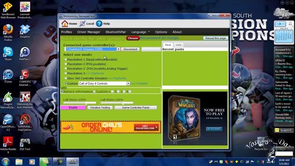Choose Battery information LED option
This screenshot has width=295, height=166.
coord(62,91)
